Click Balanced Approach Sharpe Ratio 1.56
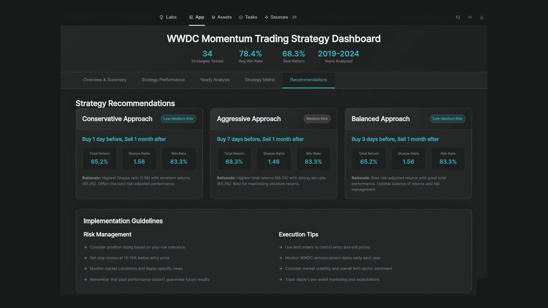 coord(408,159)
